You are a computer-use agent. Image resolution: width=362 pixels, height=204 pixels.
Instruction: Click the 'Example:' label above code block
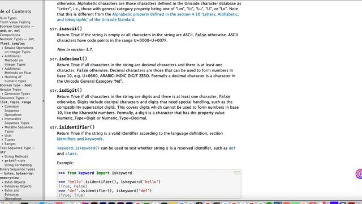pos(66,163)
